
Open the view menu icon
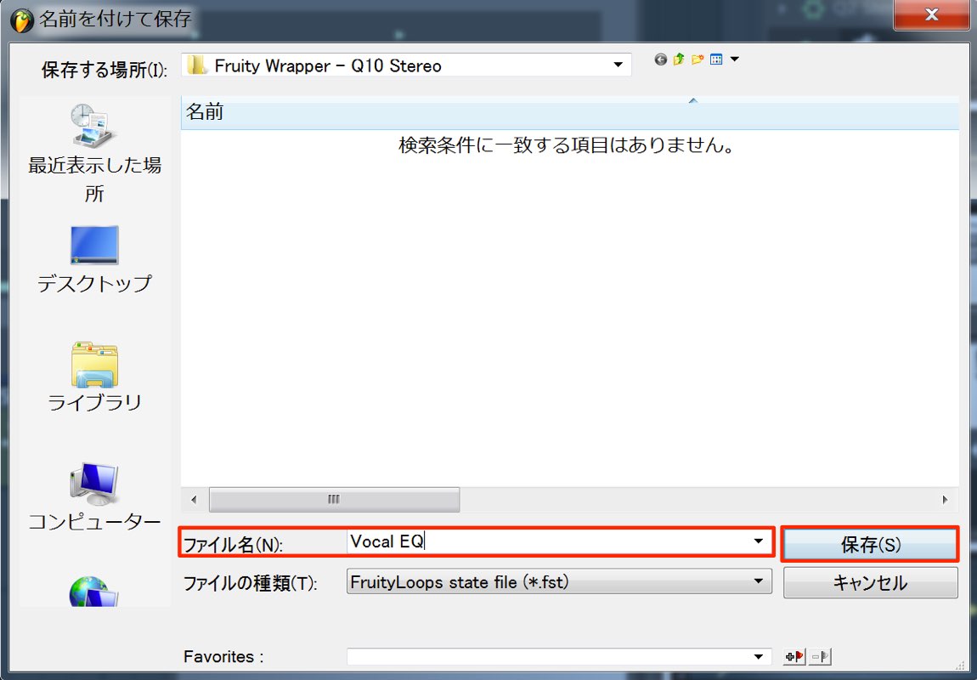click(716, 59)
